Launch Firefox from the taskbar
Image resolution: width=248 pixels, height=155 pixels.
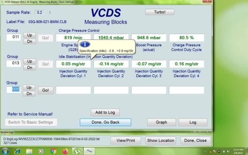coord(65,151)
